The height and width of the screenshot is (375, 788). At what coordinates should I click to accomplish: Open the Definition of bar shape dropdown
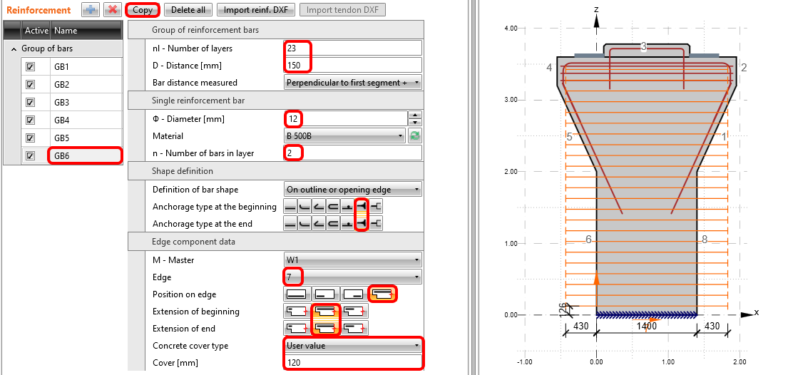tap(352, 190)
